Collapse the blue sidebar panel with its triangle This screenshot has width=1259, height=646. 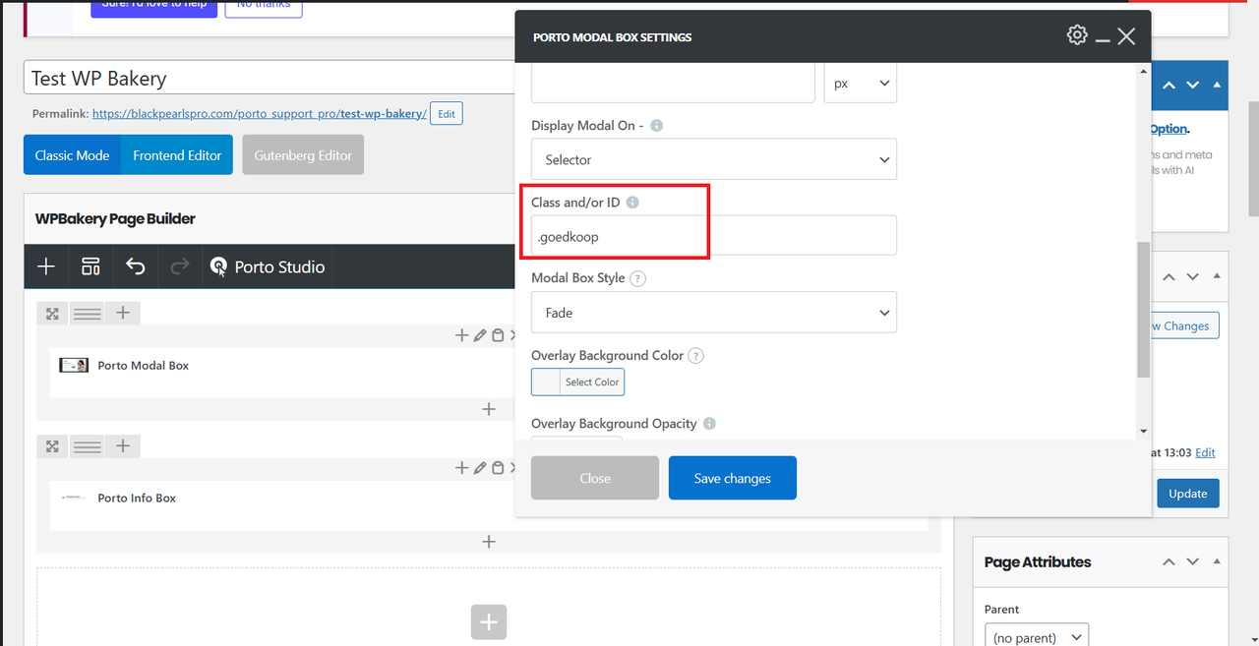pyautogui.click(x=1218, y=86)
